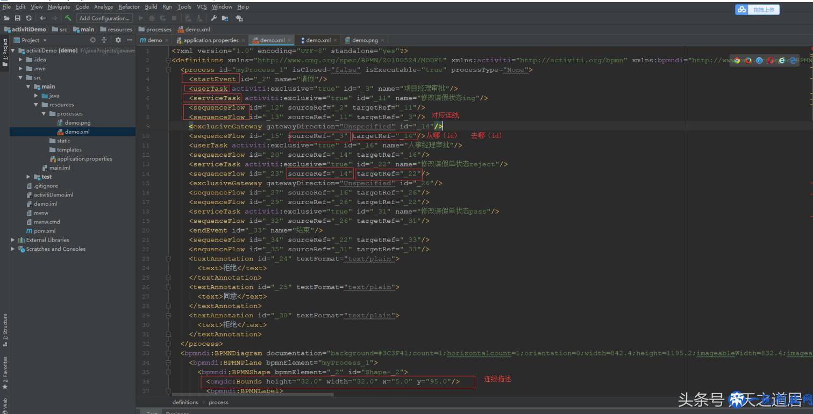The height and width of the screenshot is (414, 813).
Task: Open file in Firefox browser icon
Action: 748,61
